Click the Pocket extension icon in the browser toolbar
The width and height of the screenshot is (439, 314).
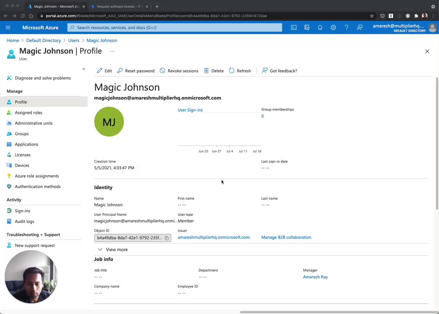[382, 16]
